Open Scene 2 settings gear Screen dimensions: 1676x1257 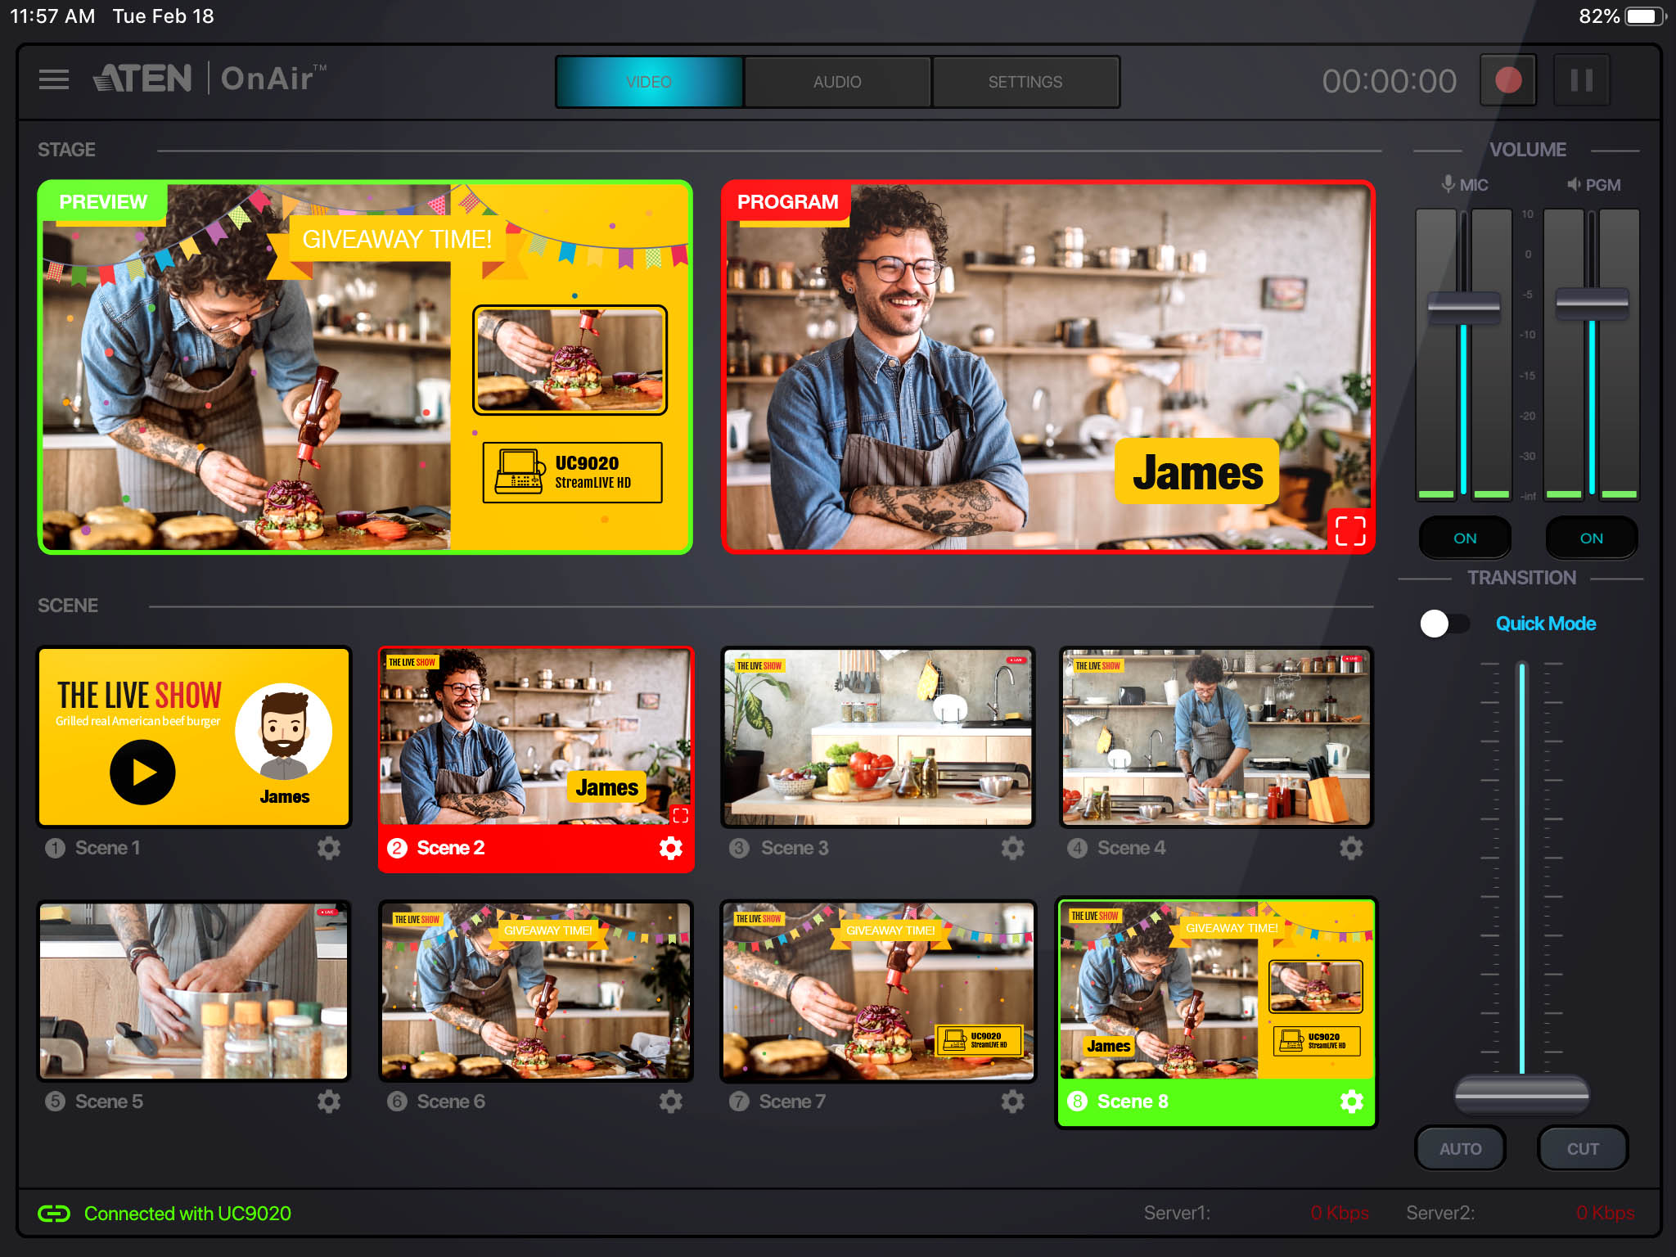(x=670, y=848)
